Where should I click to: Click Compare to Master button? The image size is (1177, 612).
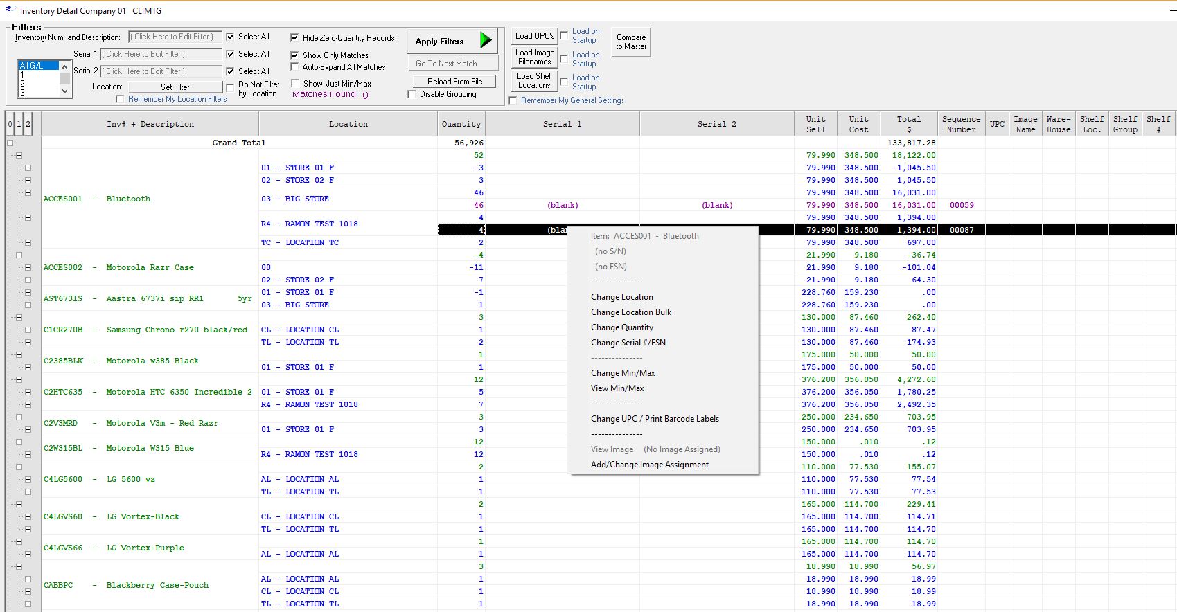click(631, 42)
